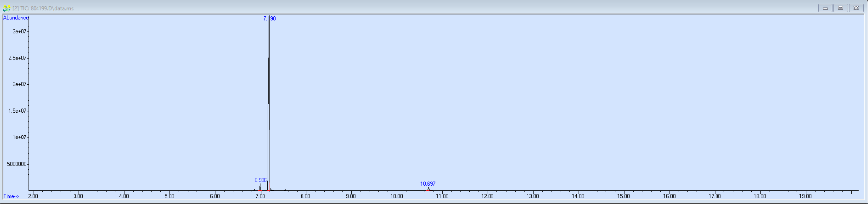
Task: Close the TIC data.ms window
Action: point(856,8)
